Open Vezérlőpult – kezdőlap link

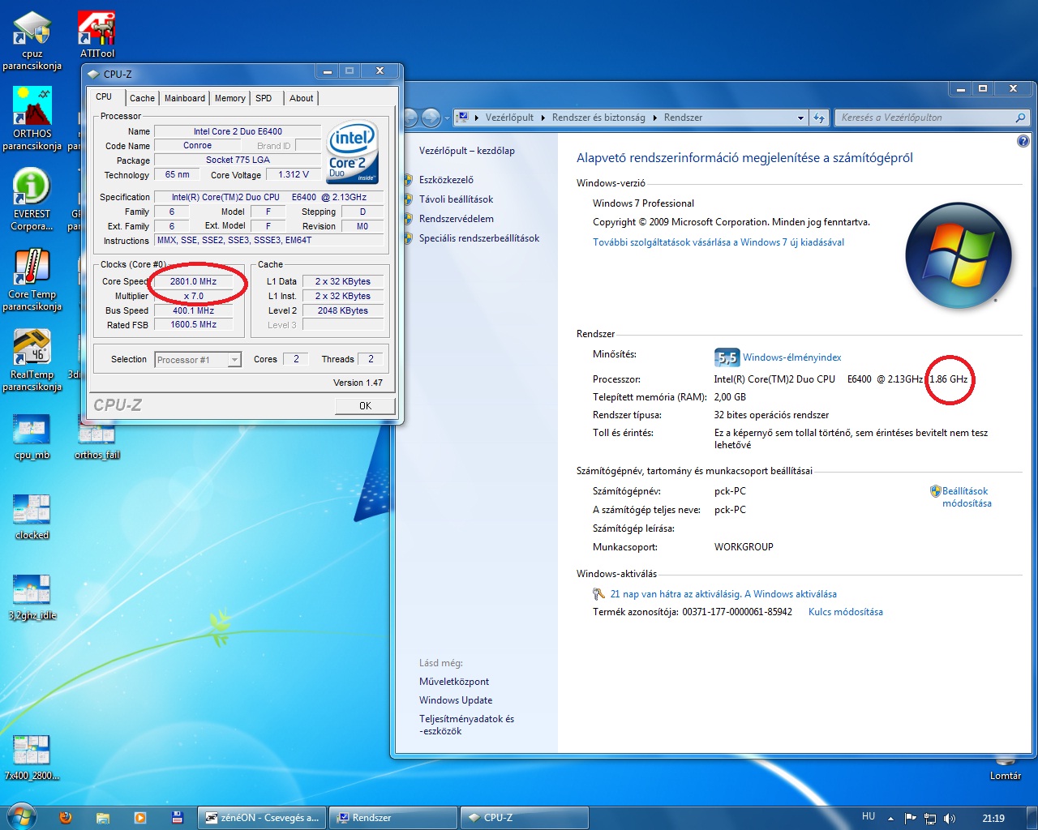(x=467, y=151)
